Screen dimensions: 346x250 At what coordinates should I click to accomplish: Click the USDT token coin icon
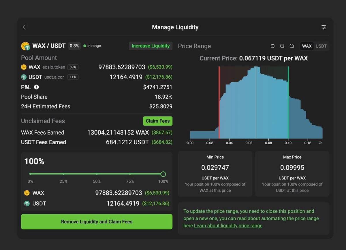[25, 77]
